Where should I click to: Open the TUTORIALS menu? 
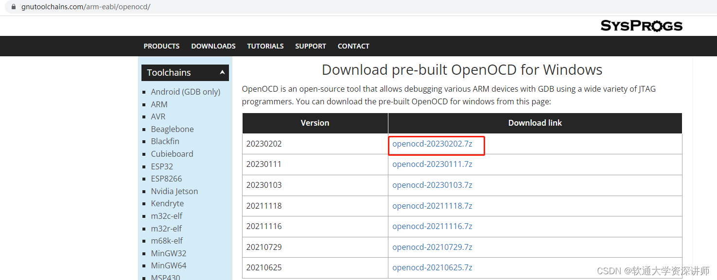point(265,46)
